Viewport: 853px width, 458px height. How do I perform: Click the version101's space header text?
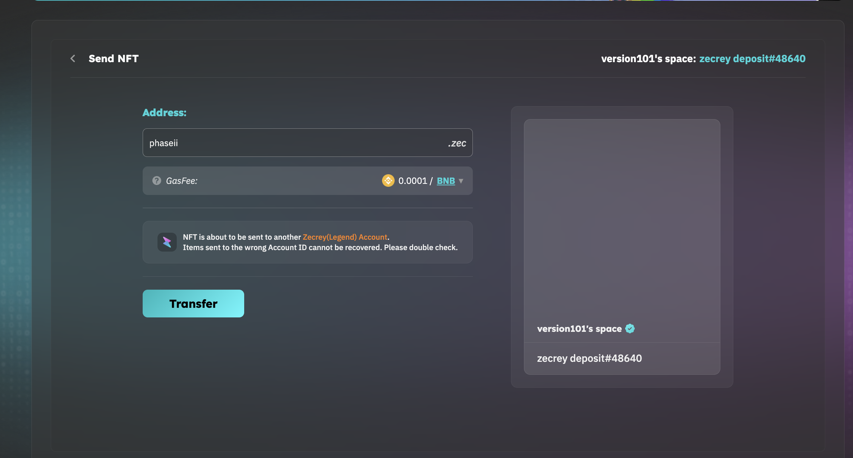click(648, 59)
